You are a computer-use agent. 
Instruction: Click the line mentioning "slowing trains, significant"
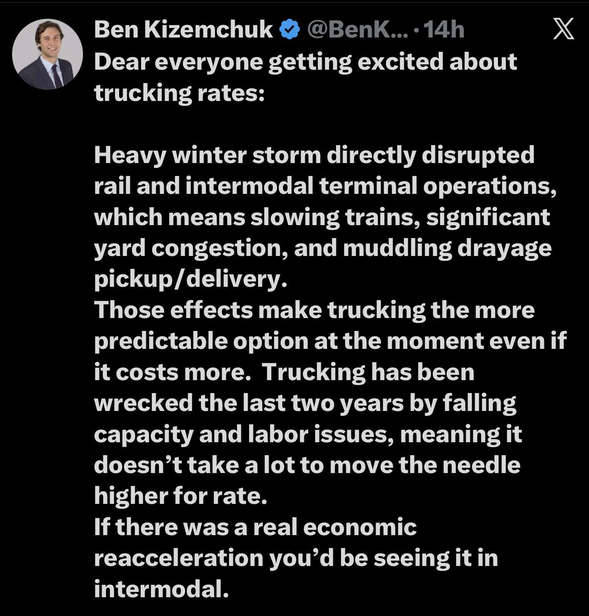322,217
